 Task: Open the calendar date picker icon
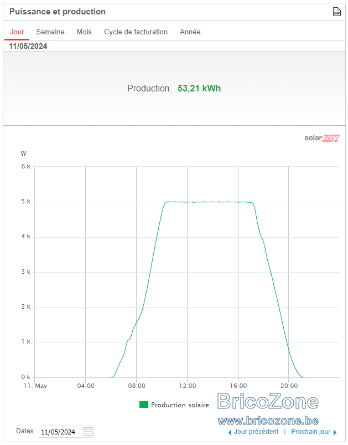(x=88, y=431)
